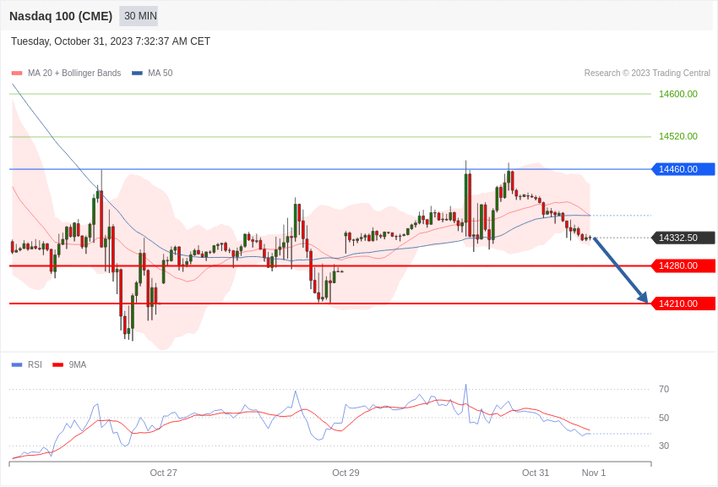Click the Oct 31 date axis label
Image resolution: width=718 pixels, height=487 pixels.
(x=536, y=473)
